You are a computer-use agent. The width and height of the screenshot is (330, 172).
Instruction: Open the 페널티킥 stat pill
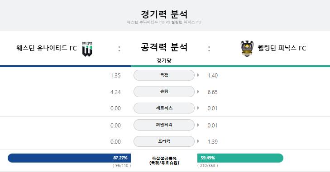click(x=164, y=125)
